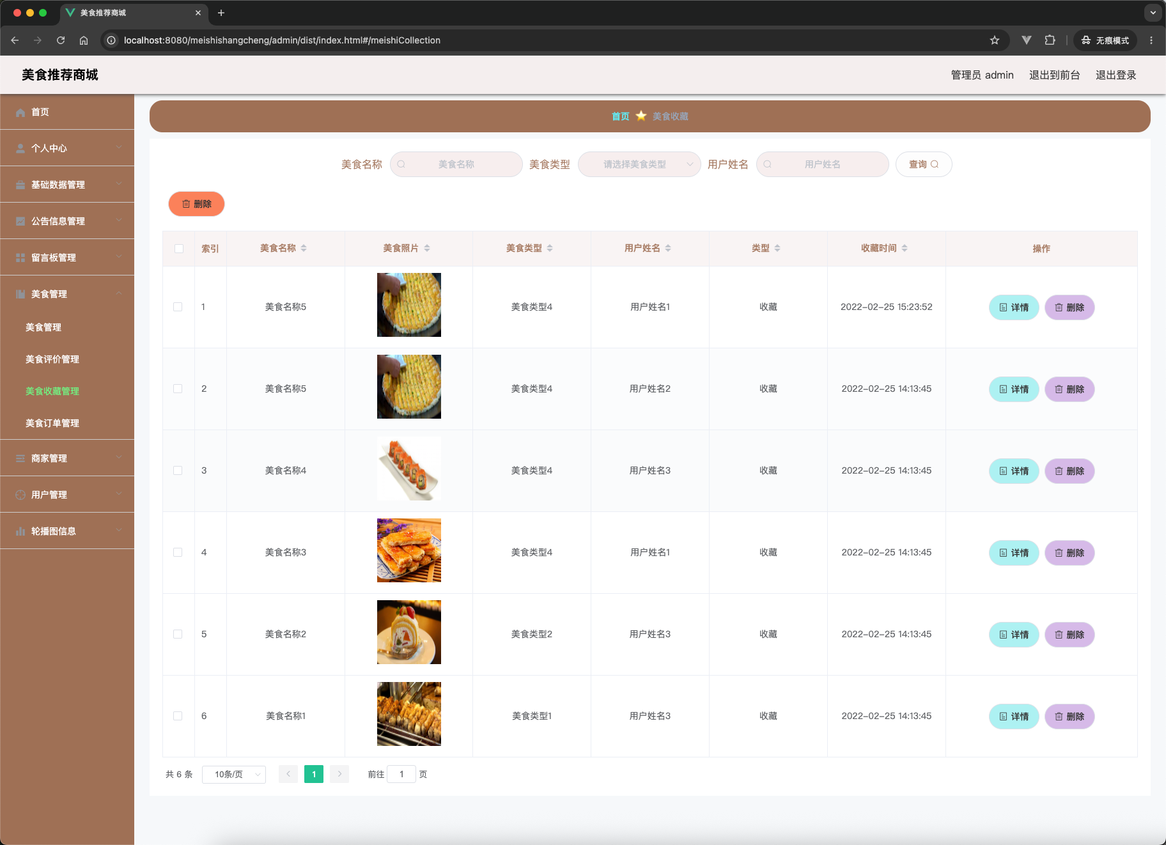This screenshot has height=845, width=1166.
Task: Sort the 美食类型 column
Action: (x=550, y=248)
